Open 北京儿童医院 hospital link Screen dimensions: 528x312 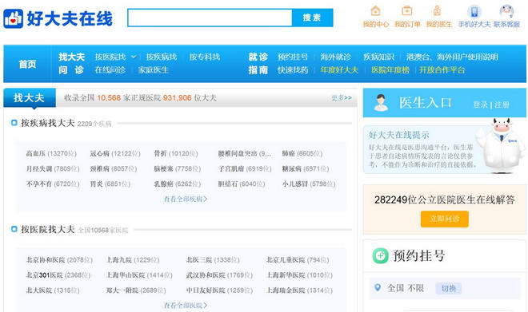click(286, 259)
